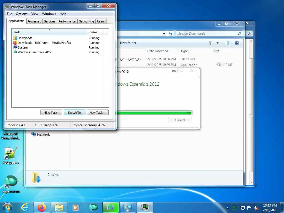284x213 pixels.
Task: Open Windows Media Player from taskbar
Action: [75, 207]
